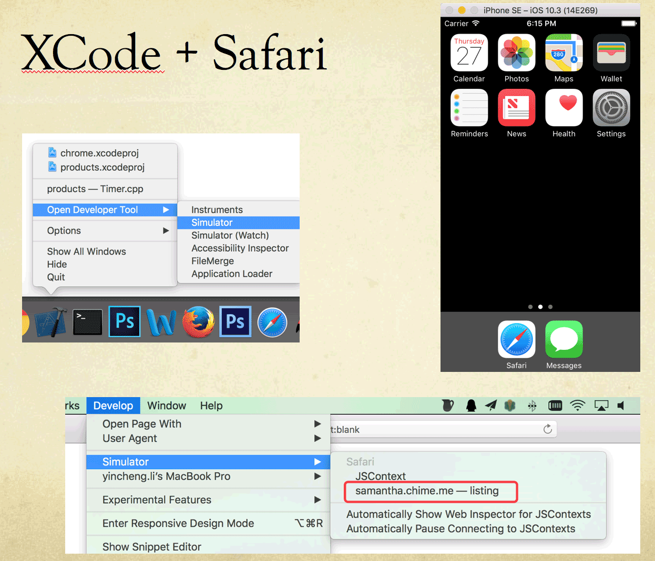
Task: Open Settings in the iPhone simulator
Action: tap(611, 108)
